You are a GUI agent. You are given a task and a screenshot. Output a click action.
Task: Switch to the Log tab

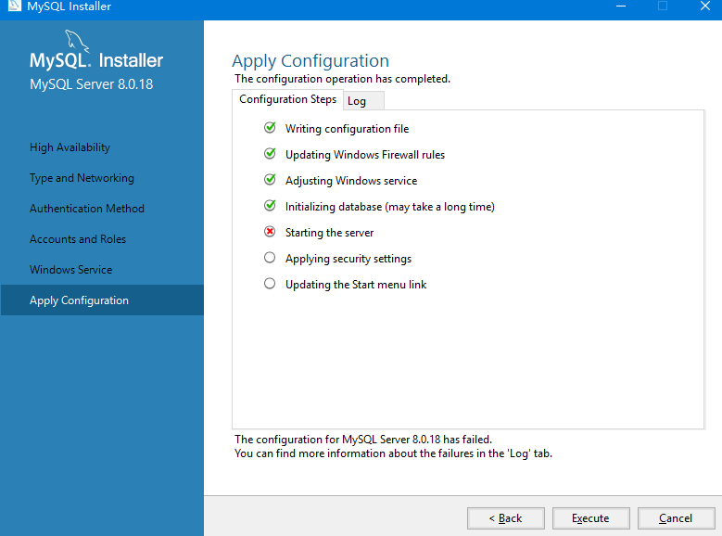363,101
